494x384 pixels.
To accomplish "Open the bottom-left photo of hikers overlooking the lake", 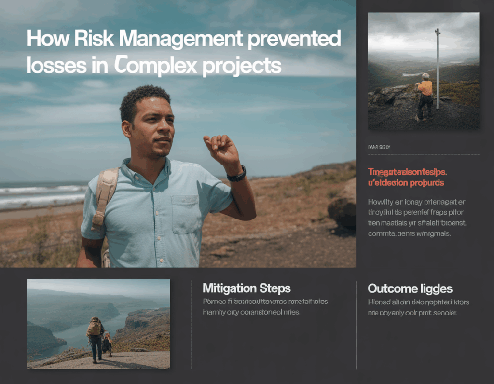I will [98, 323].
